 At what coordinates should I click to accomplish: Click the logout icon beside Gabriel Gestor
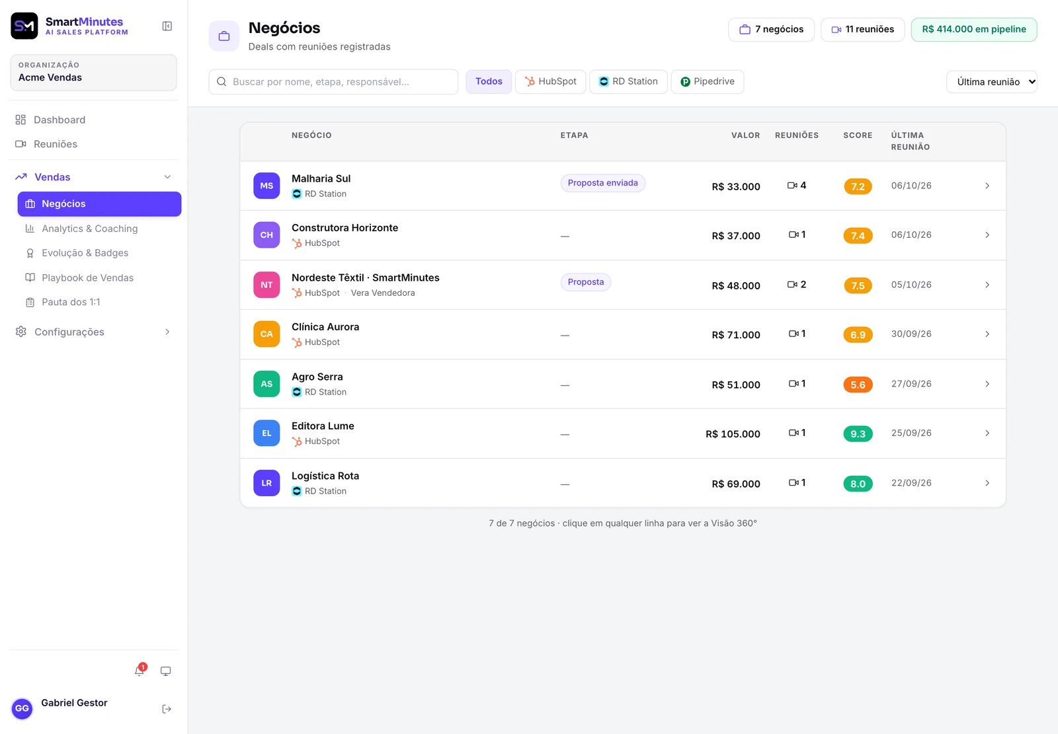(x=167, y=709)
